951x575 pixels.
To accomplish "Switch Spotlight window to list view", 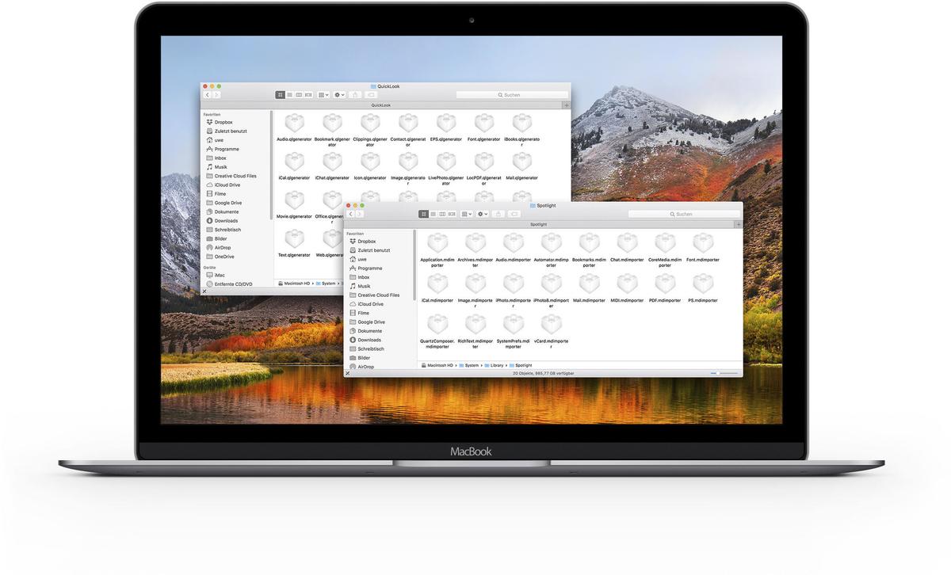I will tap(433, 214).
